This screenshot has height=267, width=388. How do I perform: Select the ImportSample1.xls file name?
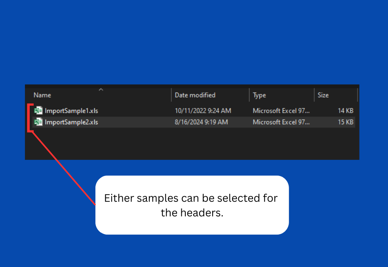point(71,111)
